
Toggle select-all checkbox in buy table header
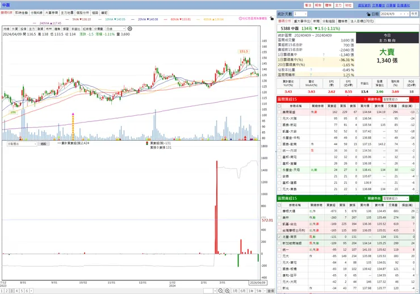click(279, 106)
